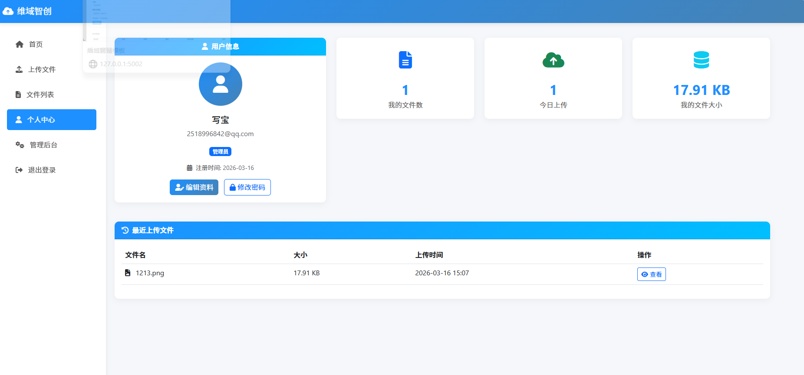Viewport: 804px width, 375px height.
Task: Click the large user avatar circle
Action: (x=221, y=84)
